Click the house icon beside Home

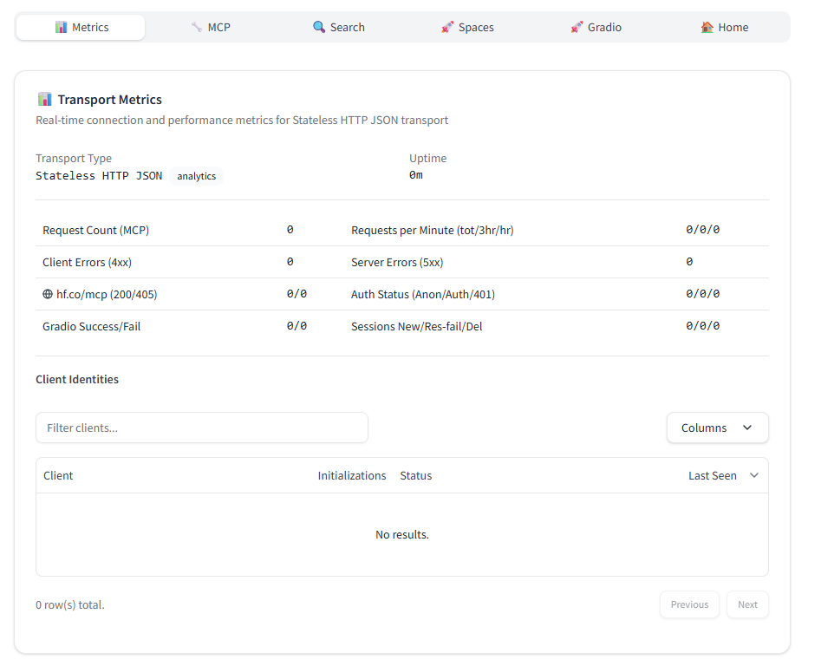[707, 27]
